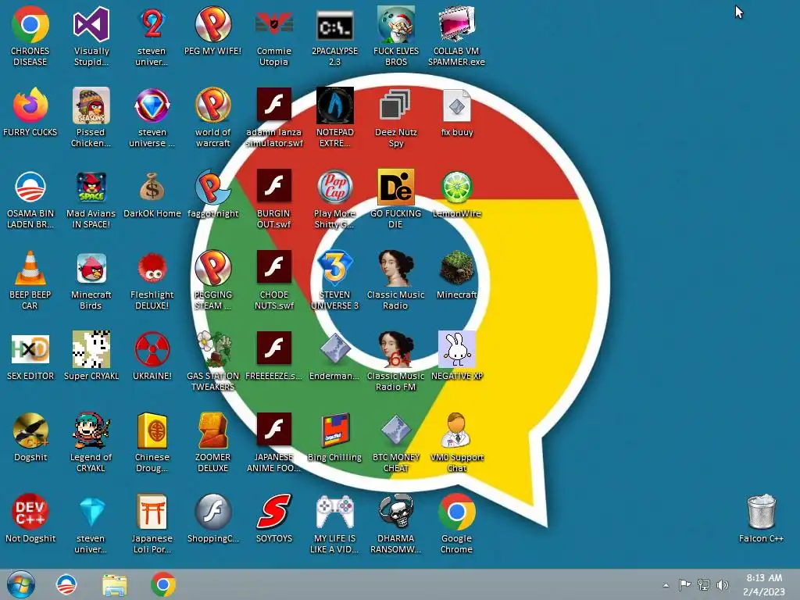Screen dimensions: 800x600
Task: Open the BEEP BEEP CAR traffic cone icon
Action: click(30, 268)
